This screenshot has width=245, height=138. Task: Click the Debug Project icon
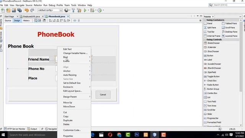click(92, 10)
